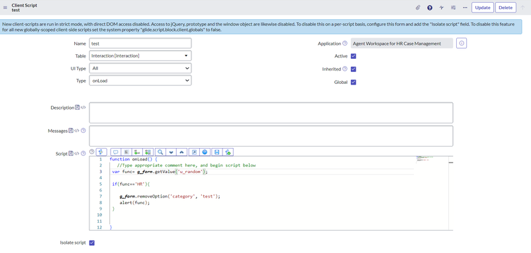
Task: Click the green comment line in script
Action: tap(186, 166)
